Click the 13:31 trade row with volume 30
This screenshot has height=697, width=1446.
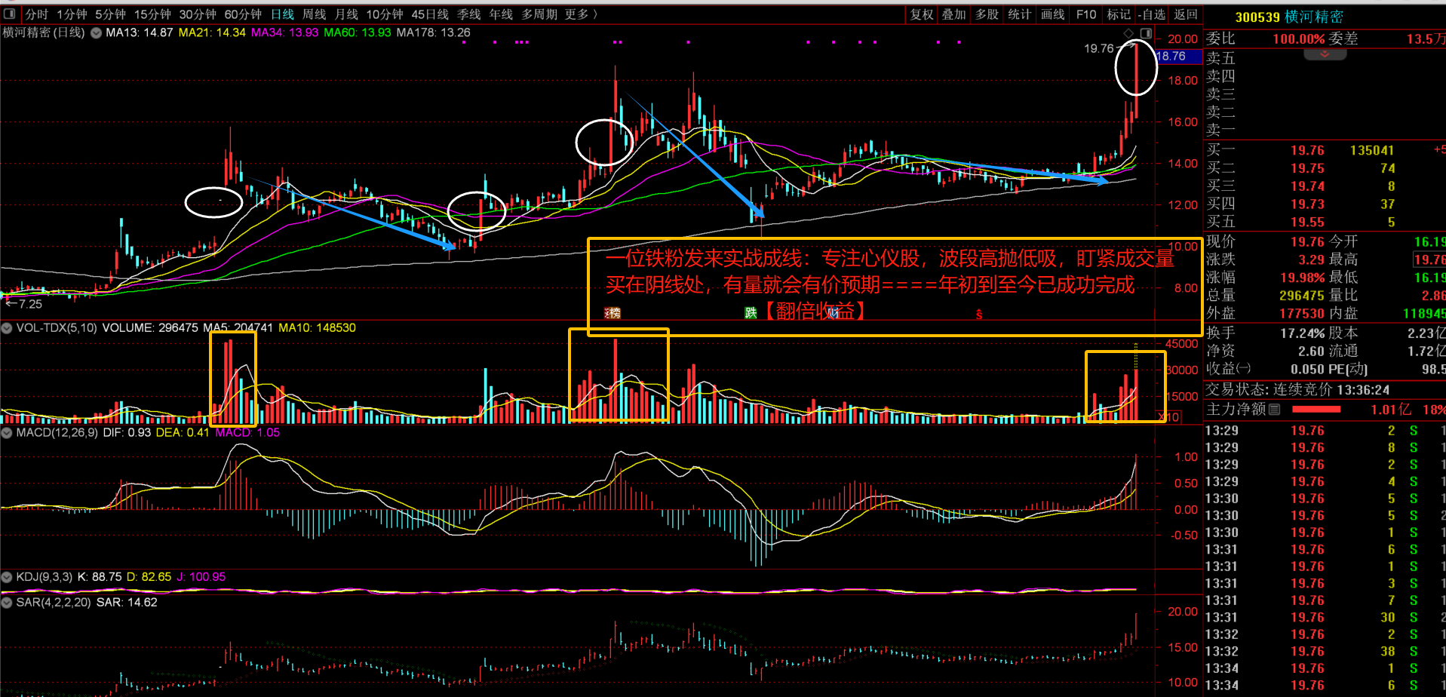[x=1325, y=617]
